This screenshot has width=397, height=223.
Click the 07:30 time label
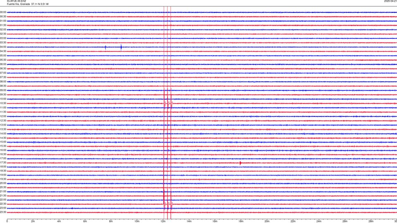click(3, 77)
